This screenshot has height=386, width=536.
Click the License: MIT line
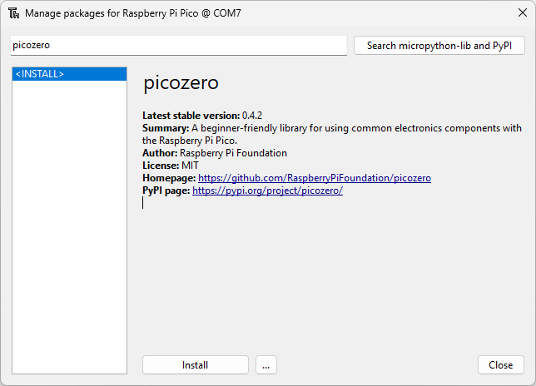click(171, 166)
